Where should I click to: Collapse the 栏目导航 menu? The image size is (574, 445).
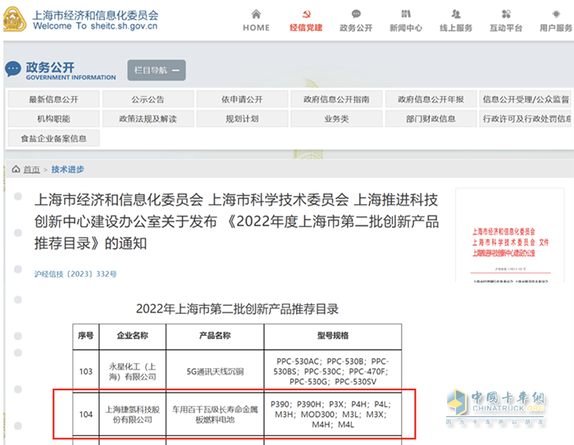[x=157, y=70]
